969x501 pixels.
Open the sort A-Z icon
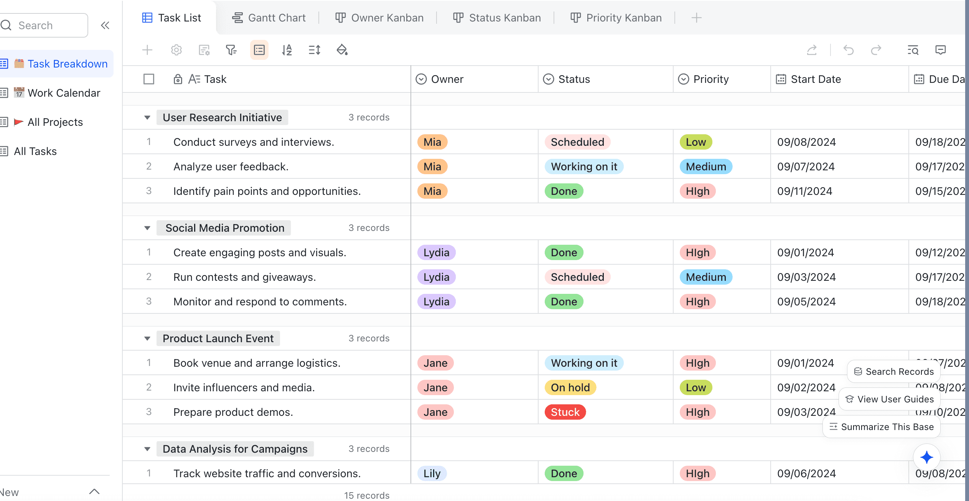coord(287,50)
